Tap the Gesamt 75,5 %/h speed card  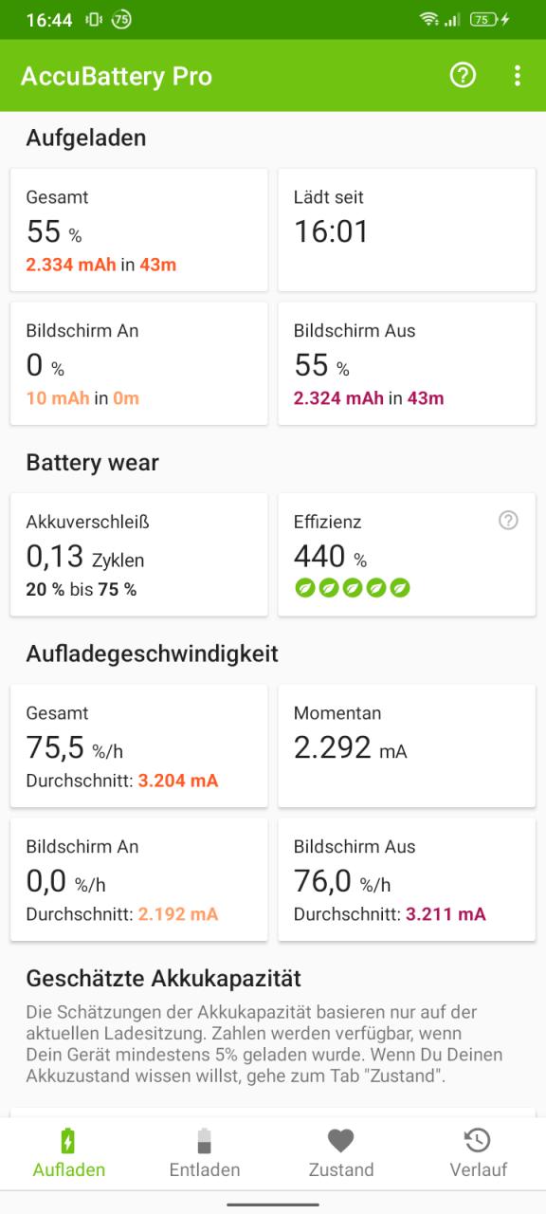pos(139,745)
